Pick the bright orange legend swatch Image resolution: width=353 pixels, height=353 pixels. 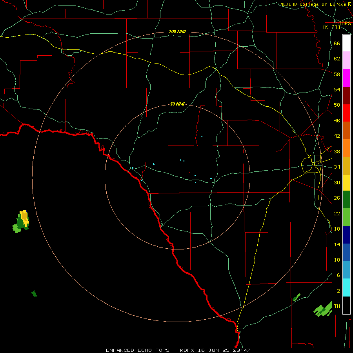point(346,148)
